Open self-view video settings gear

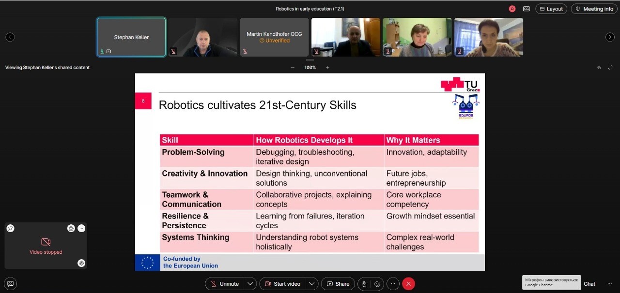81,263
